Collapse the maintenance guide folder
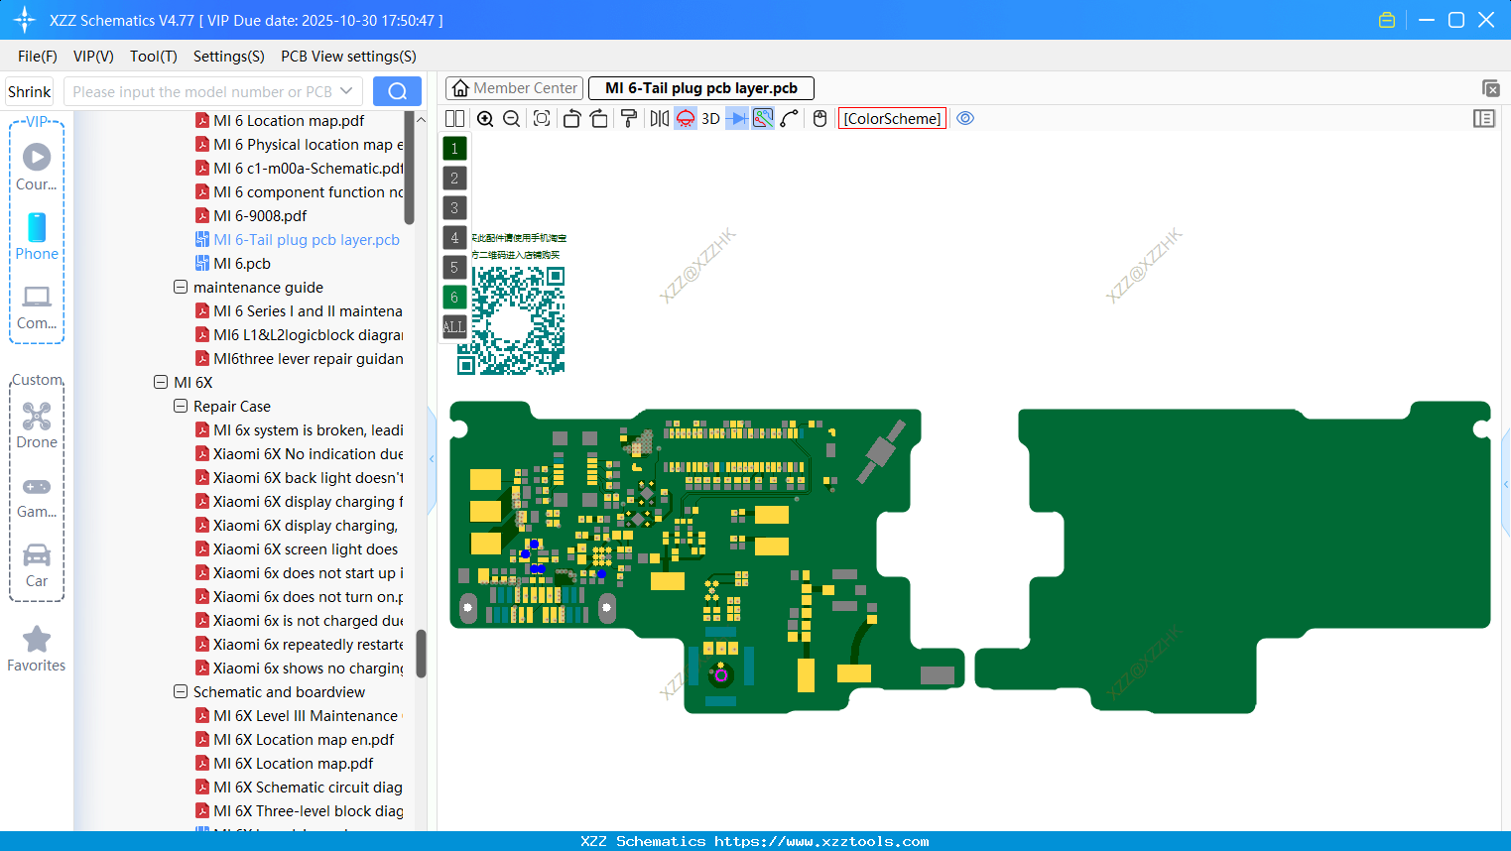This screenshot has width=1511, height=851. click(181, 288)
